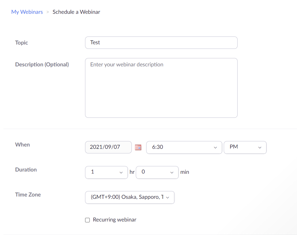Open the 6:30 start time dropdown
Screen dimensions: 297x235
[184, 147]
